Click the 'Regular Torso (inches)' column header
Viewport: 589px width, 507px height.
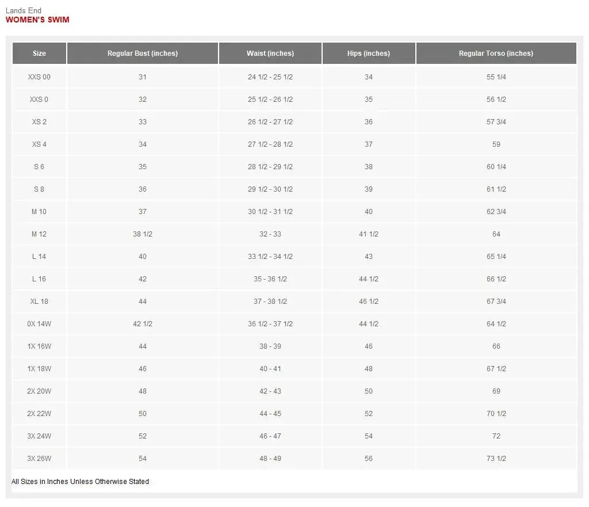coord(496,54)
